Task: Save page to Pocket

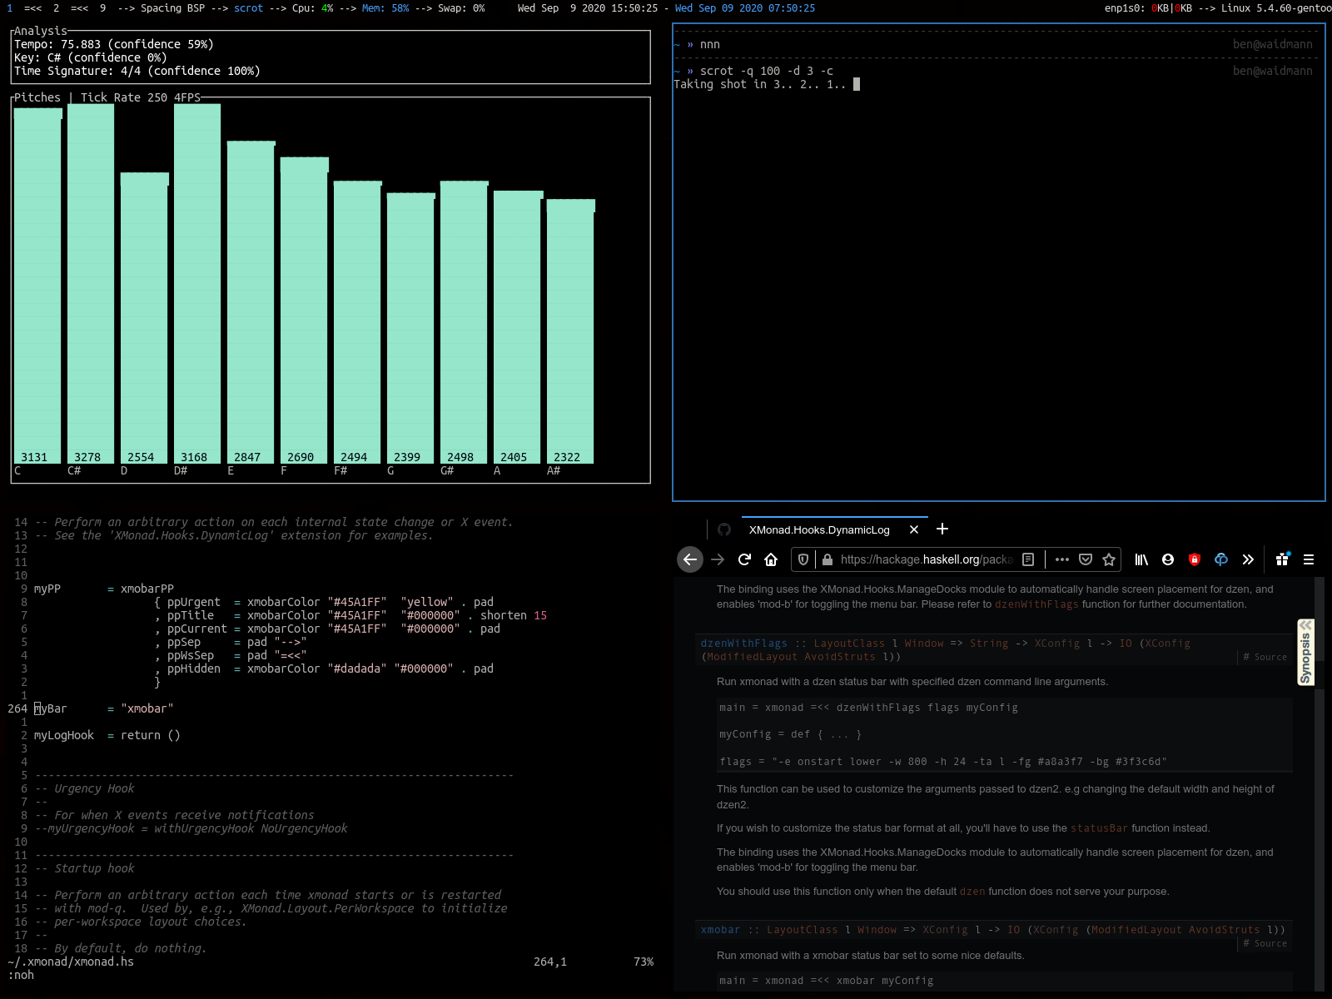Action: pos(1086,559)
